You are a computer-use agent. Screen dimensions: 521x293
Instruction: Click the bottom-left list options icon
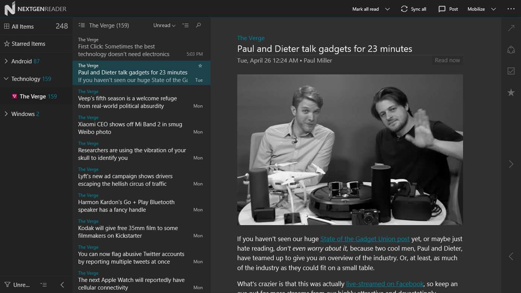pos(44,285)
